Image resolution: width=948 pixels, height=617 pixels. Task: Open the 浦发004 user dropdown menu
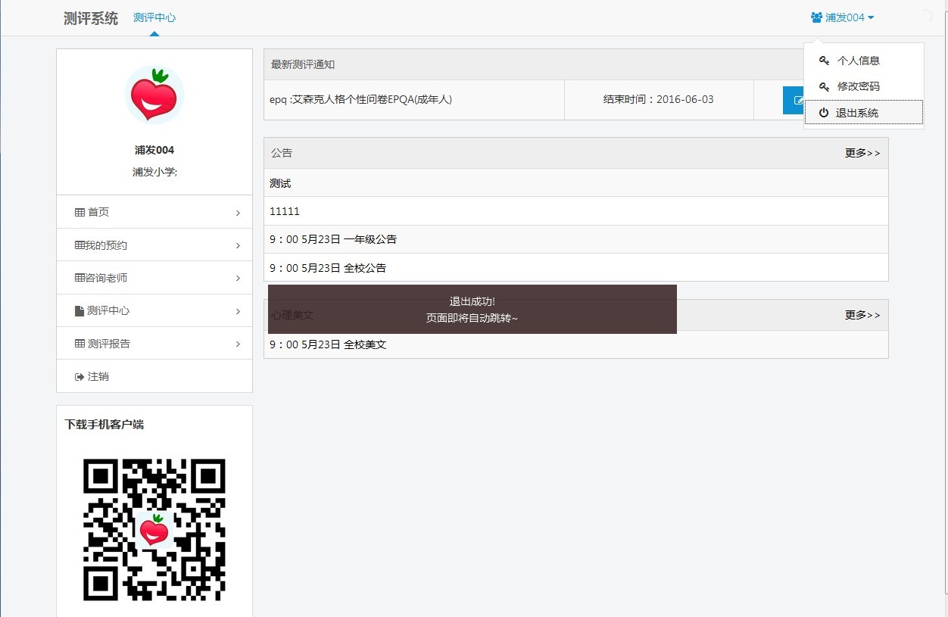[x=843, y=17]
